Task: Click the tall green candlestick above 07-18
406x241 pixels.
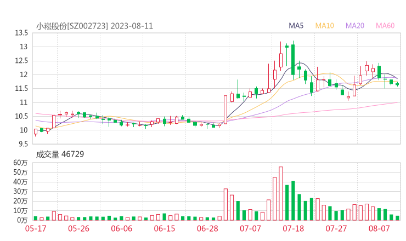Action: 293,59
